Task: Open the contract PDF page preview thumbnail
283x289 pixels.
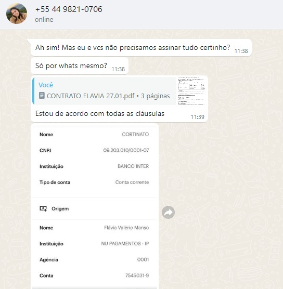Action: pyautogui.click(x=191, y=90)
